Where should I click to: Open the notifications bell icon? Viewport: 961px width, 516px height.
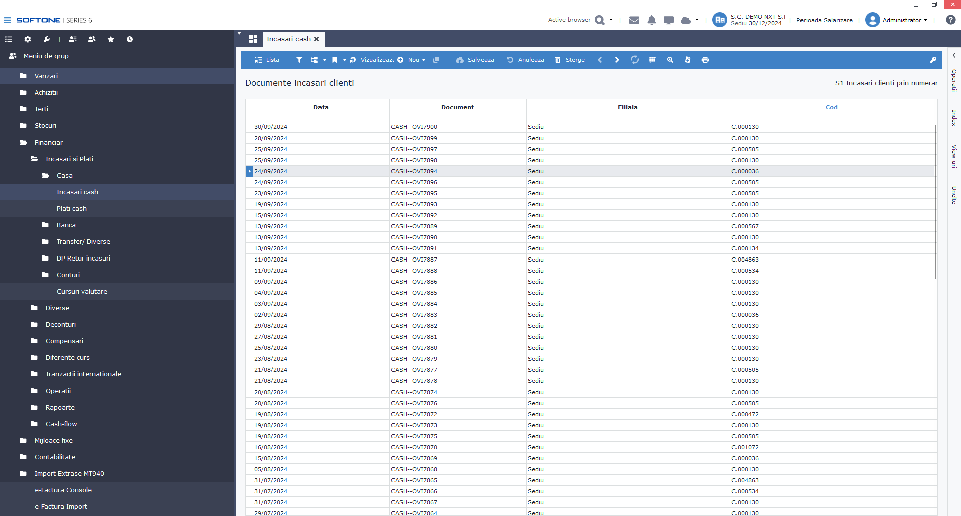tap(651, 20)
